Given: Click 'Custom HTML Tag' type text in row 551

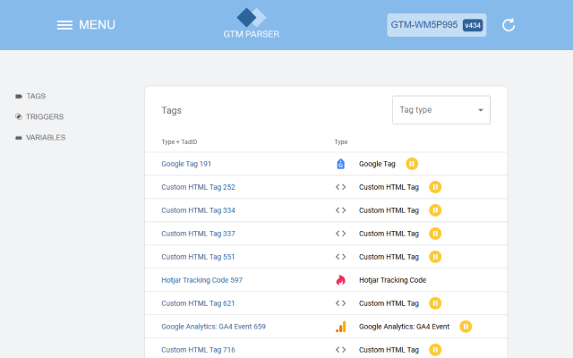Looking at the screenshot, I should 389,257.
